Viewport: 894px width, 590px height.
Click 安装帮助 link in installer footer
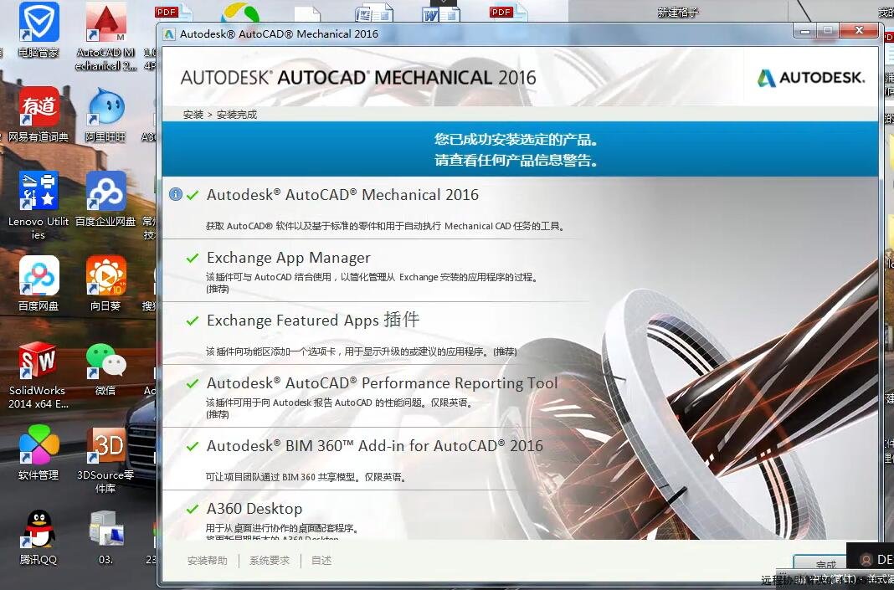click(x=208, y=561)
